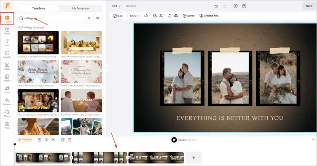
Task: Select scene 03 in timeline
Action: click(156, 158)
